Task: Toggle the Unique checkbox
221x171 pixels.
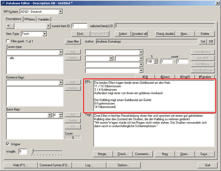Action: [8, 143]
